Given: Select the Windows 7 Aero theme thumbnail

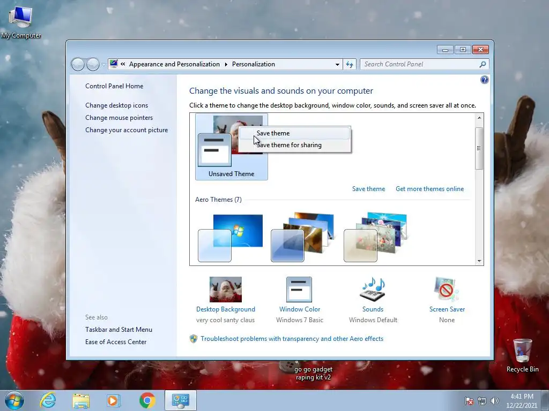Looking at the screenshot, I should pos(231,238).
